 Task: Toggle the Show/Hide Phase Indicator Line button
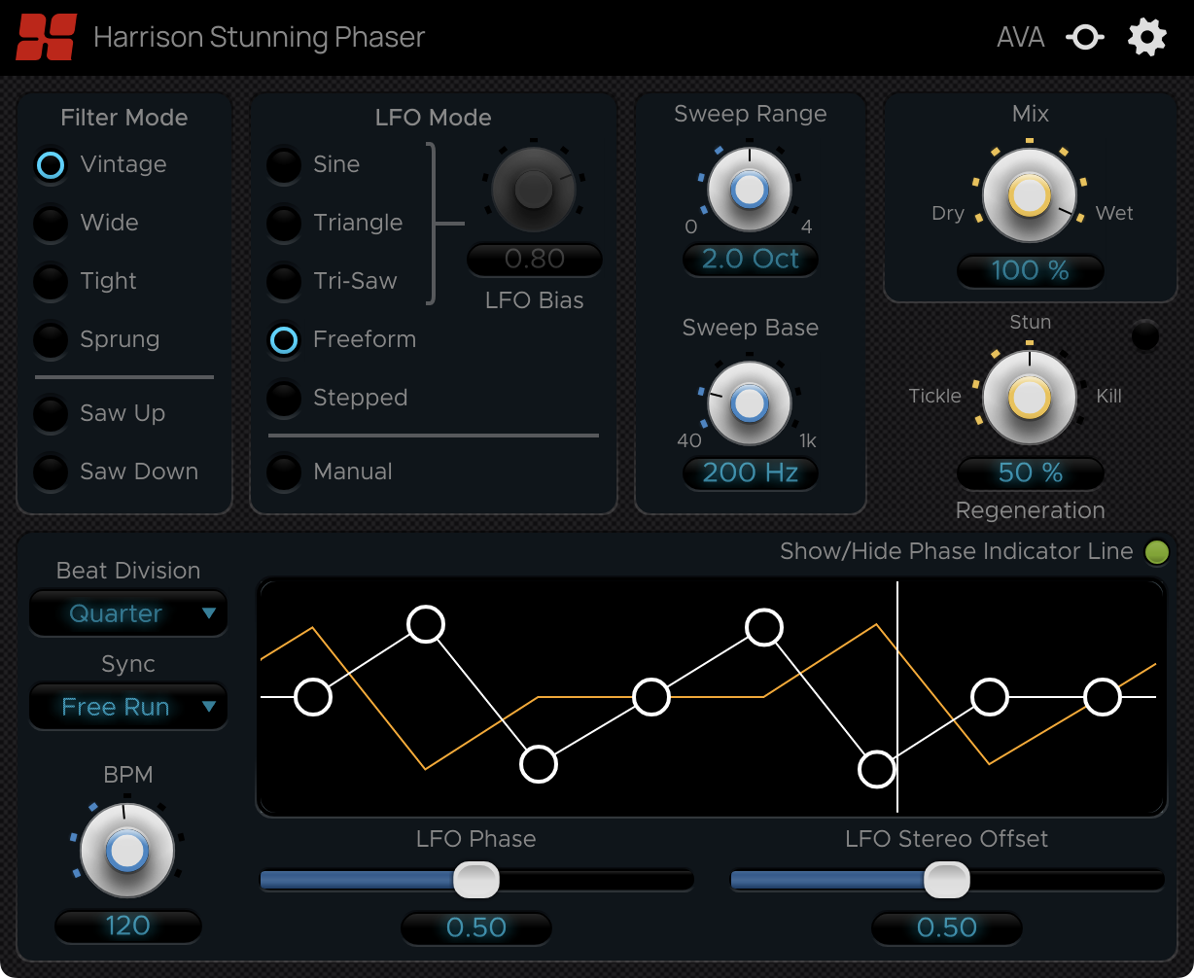point(1156,552)
